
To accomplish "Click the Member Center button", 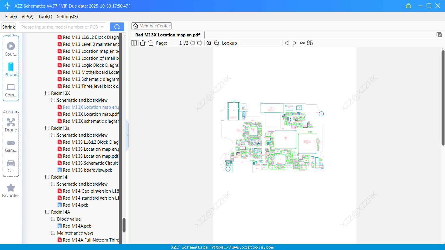I will 151,26.
